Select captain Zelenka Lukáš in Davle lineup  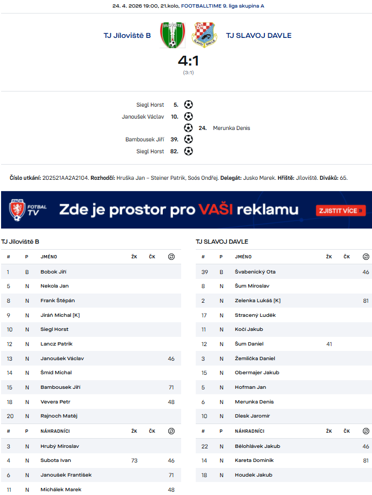pos(257,301)
